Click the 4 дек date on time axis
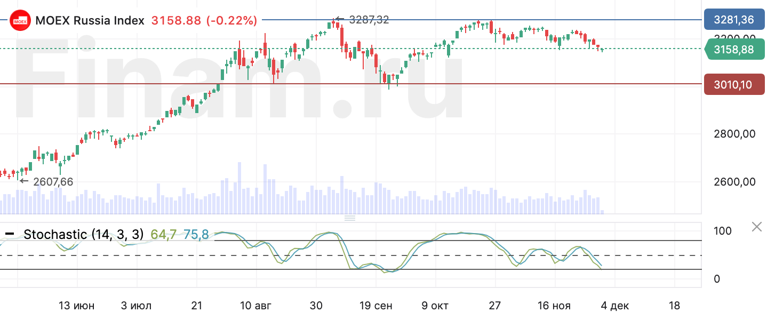 pos(615,306)
